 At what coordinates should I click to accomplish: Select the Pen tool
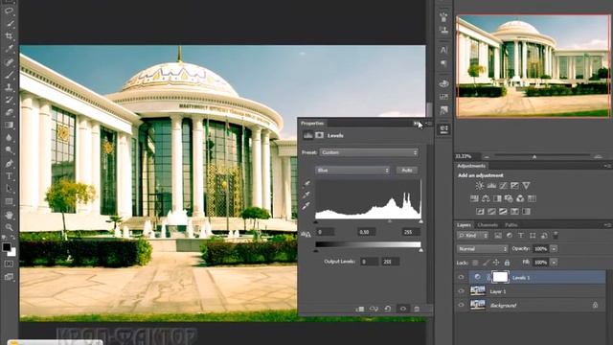point(9,164)
